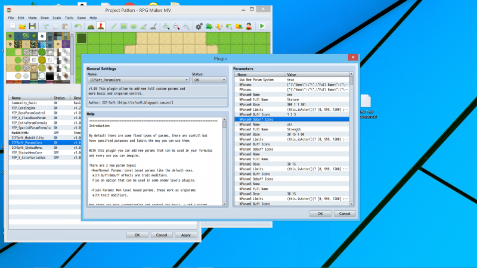Click the Save Project floppy icon
477x268 pixels.
(x=32, y=26)
